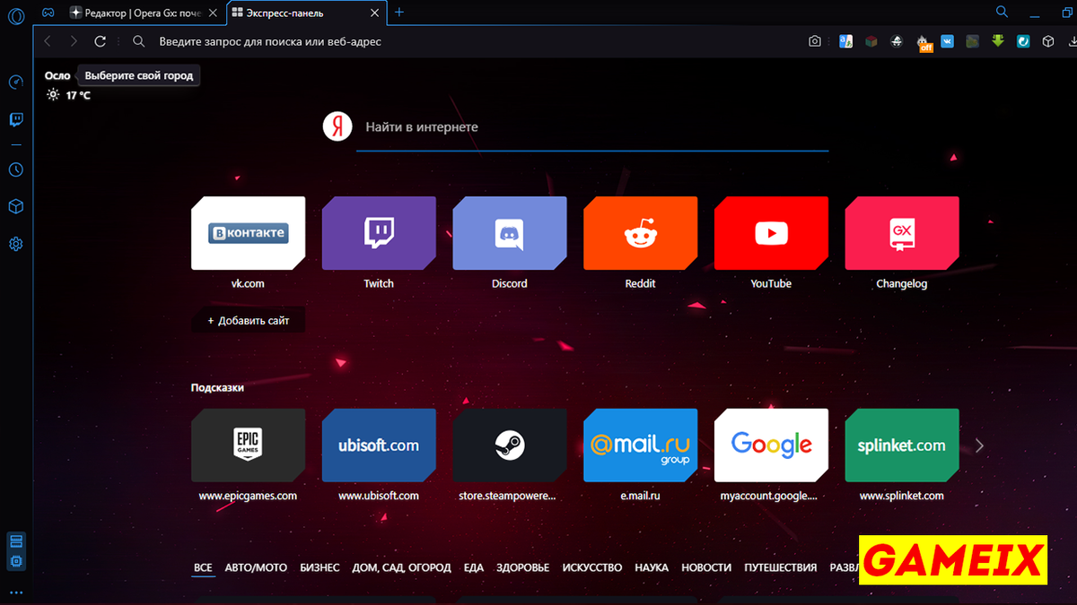Viewport: 1077px width, 605px height.
Task: Switch to the Редактор Opera GX tab
Action: (x=144, y=13)
